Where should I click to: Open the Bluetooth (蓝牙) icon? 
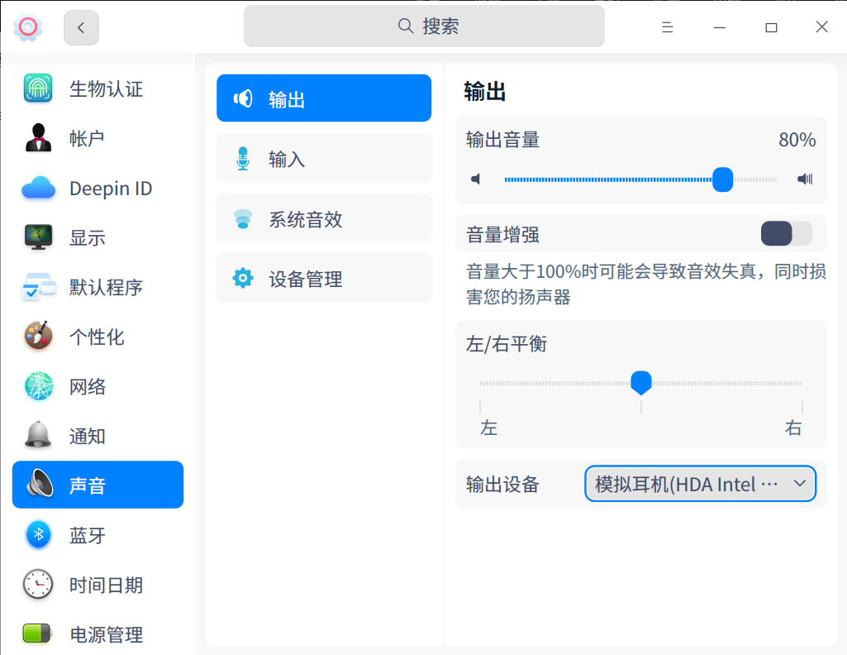[x=38, y=535]
